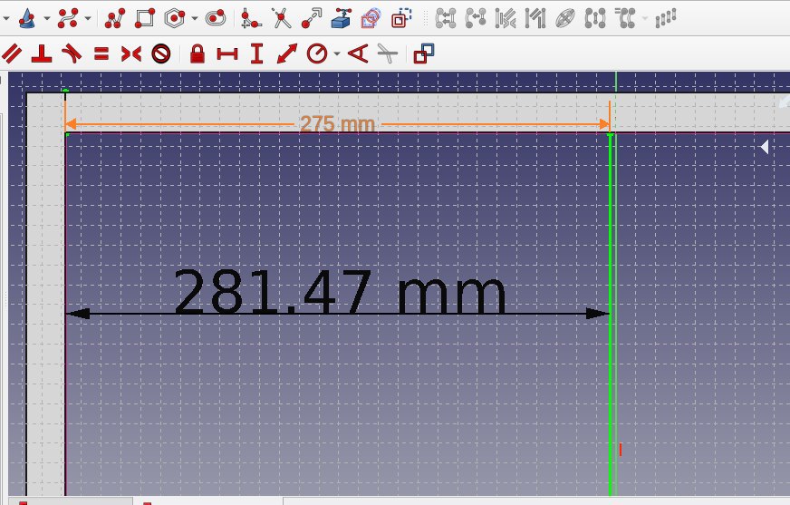Select the orange 275 mm dimension

click(338, 124)
